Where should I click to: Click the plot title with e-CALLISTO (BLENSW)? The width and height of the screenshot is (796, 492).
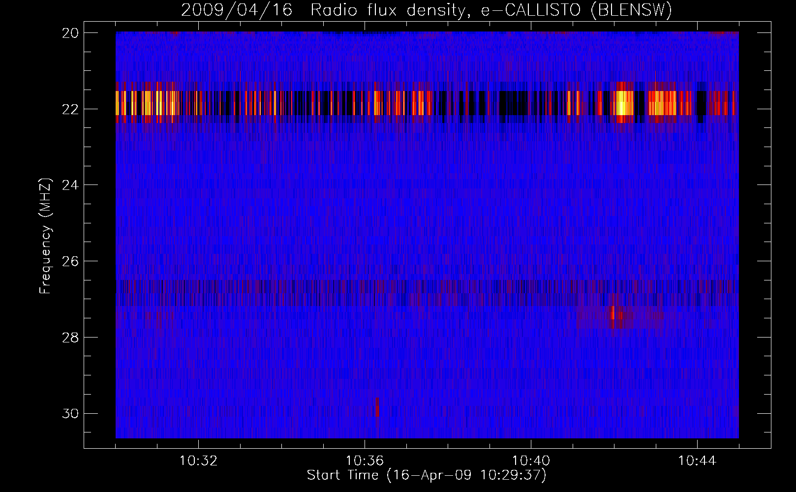coord(427,10)
